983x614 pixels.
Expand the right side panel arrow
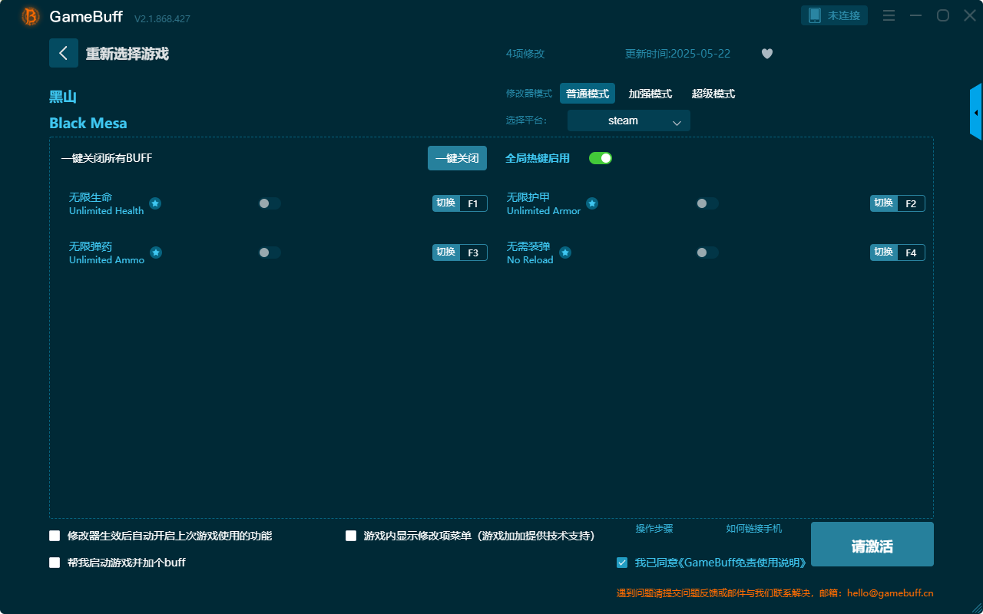click(976, 113)
